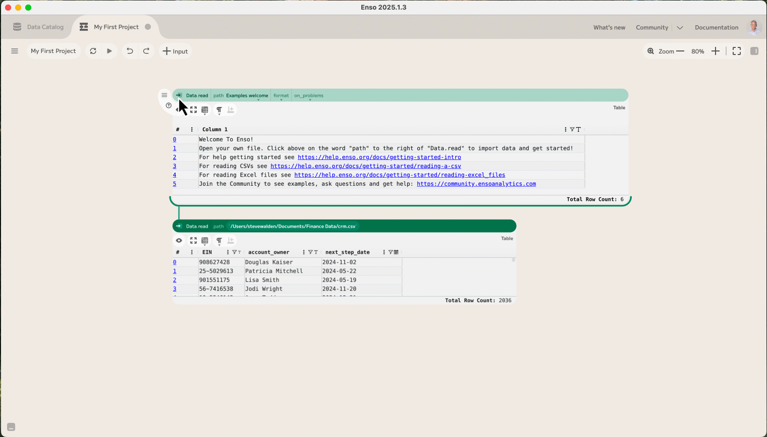
Task: Open the reading-a-csv help link
Action: (x=366, y=166)
